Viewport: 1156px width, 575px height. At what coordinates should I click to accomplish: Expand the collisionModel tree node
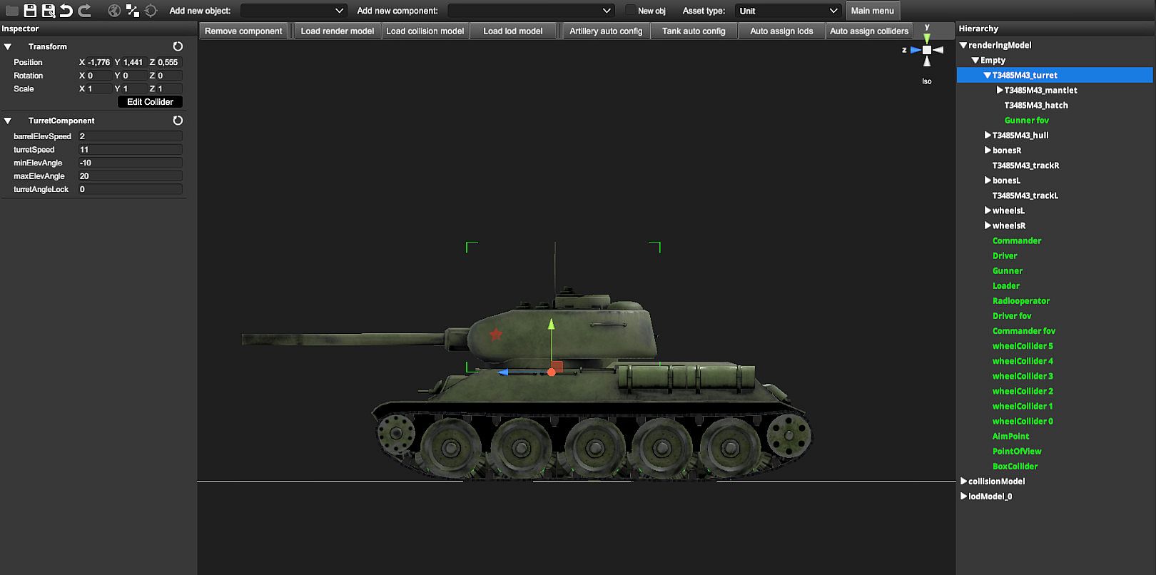tap(963, 481)
